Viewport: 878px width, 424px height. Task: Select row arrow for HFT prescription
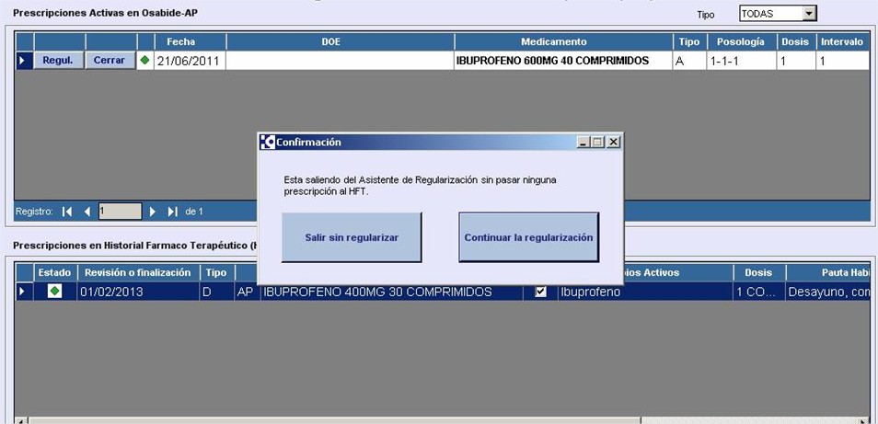[x=24, y=292]
